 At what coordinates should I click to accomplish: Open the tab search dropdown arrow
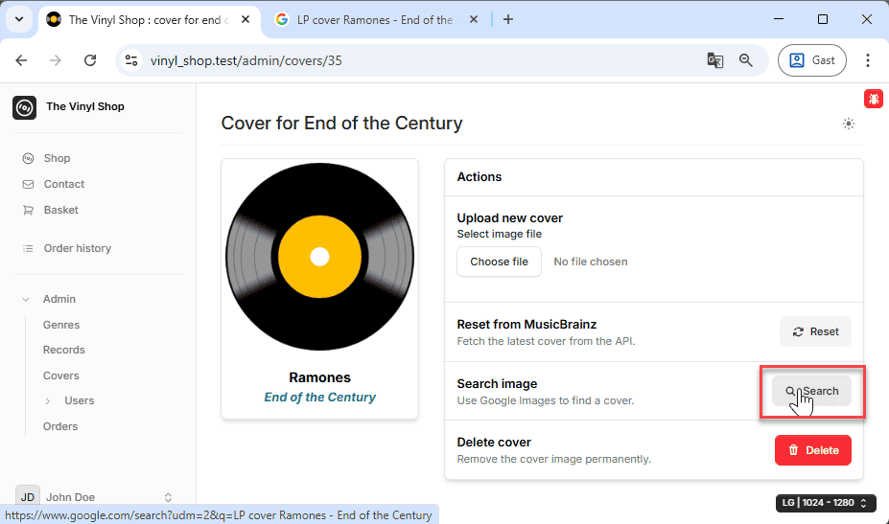point(19,19)
